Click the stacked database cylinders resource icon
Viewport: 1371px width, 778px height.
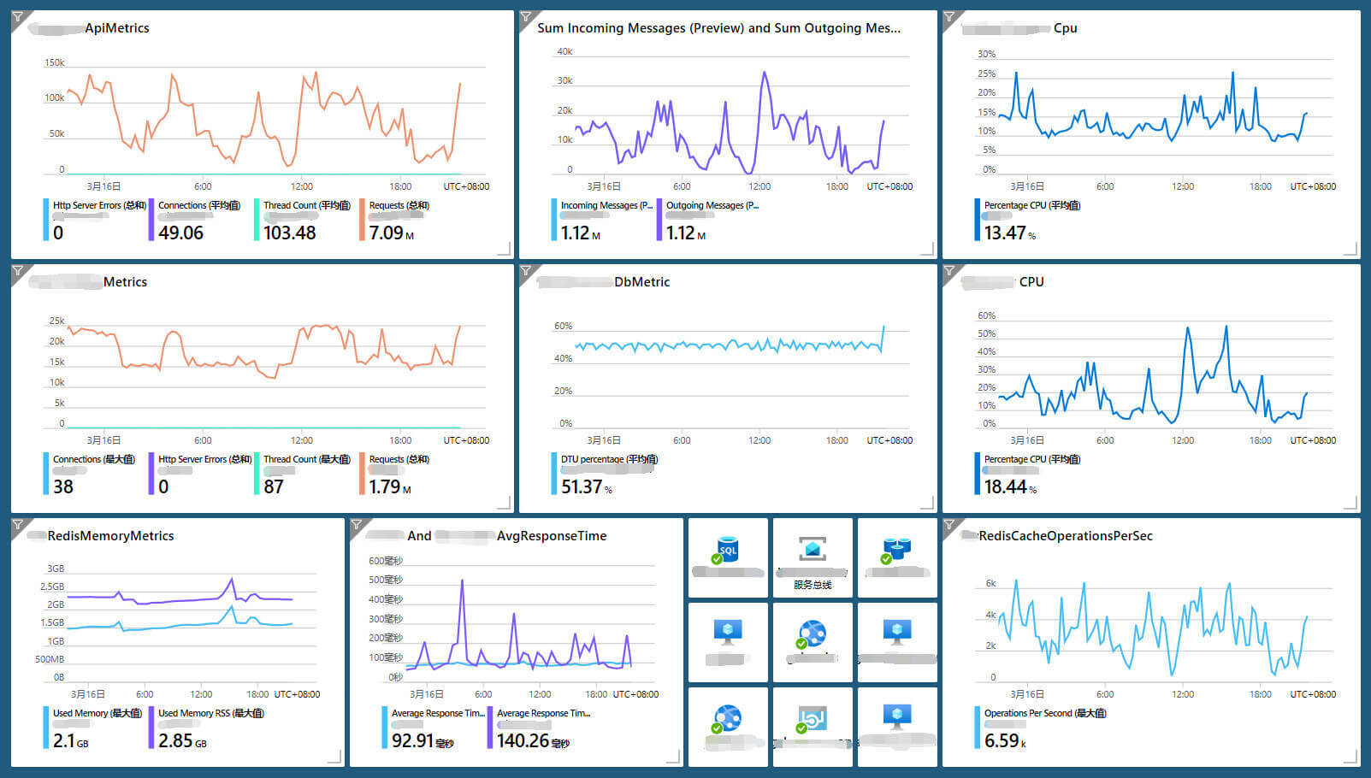coord(896,550)
